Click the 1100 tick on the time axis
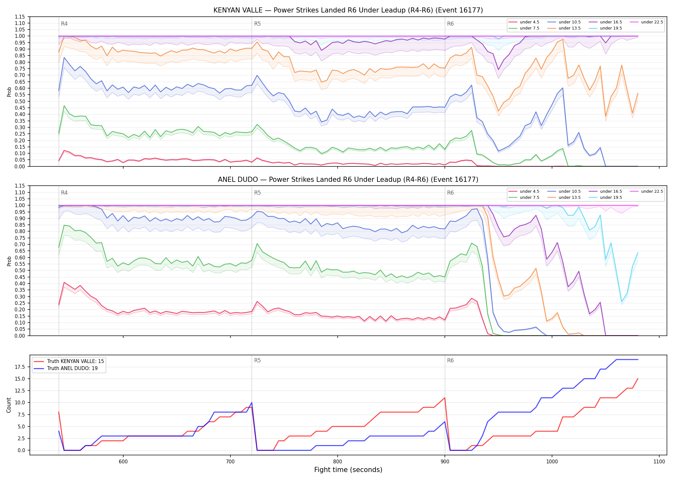674x481 pixels. tap(659, 461)
